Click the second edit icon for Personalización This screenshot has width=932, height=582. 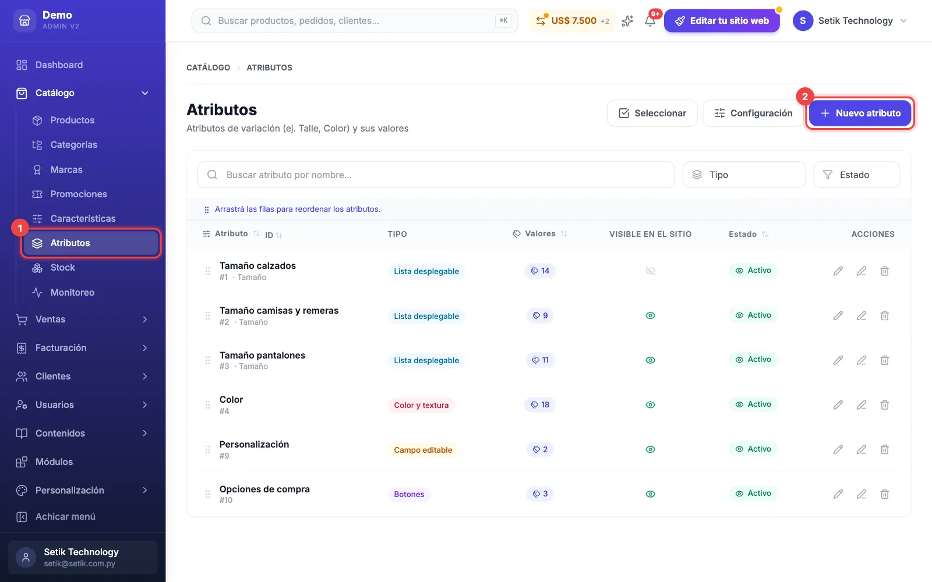point(861,449)
